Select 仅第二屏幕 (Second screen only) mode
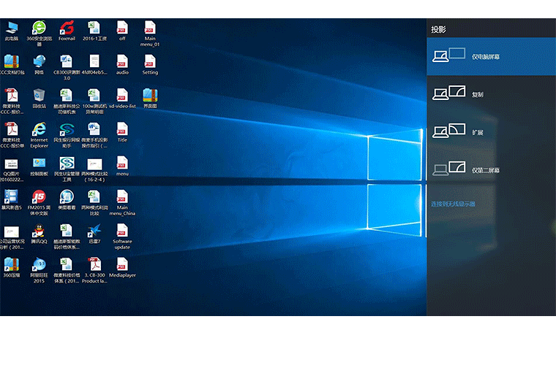The height and width of the screenshot is (365, 556). tap(491, 170)
